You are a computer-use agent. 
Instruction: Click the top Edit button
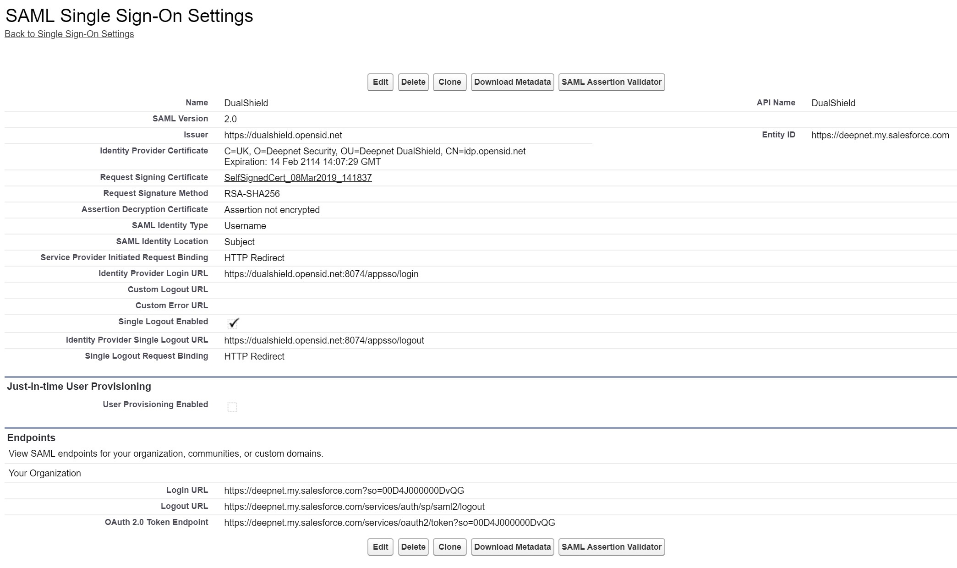pyautogui.click(x=380, y=82)
